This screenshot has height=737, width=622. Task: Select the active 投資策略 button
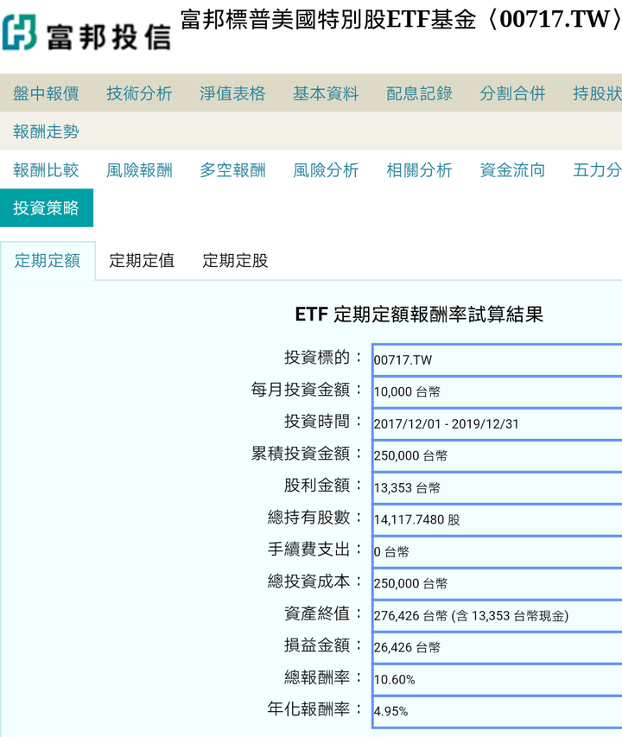[x=47, y=208]
